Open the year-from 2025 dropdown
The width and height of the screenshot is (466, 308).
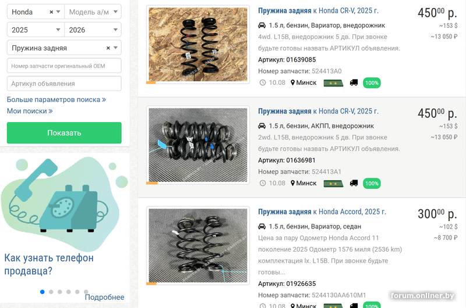click(36, 30)
